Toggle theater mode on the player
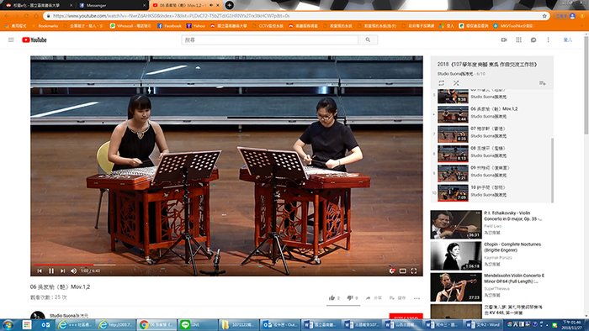Screen dimensions: 589x331 pos(403,271)
